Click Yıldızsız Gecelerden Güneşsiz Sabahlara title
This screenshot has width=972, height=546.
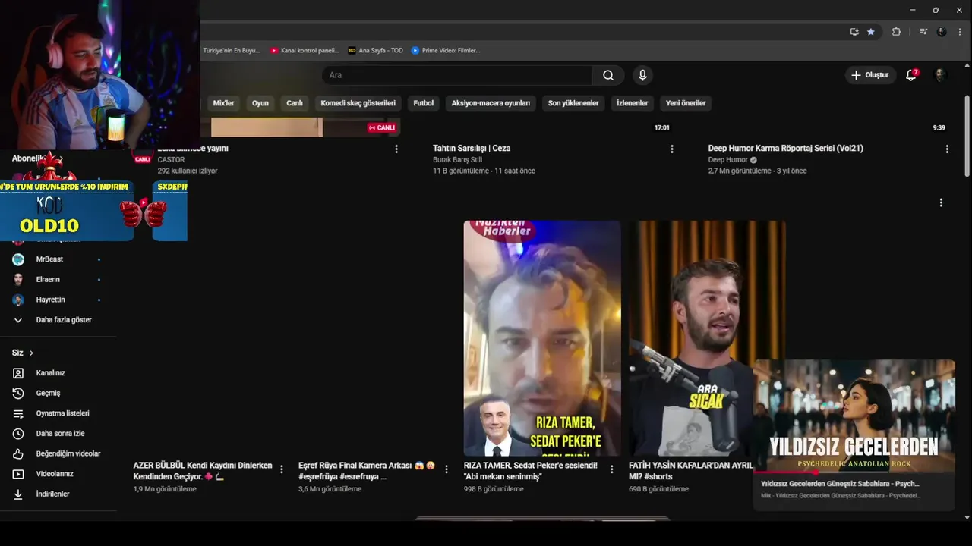840,483
